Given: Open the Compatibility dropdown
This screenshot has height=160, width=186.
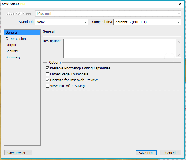Looking at the screenshot, I should click(x=147, y=22).
